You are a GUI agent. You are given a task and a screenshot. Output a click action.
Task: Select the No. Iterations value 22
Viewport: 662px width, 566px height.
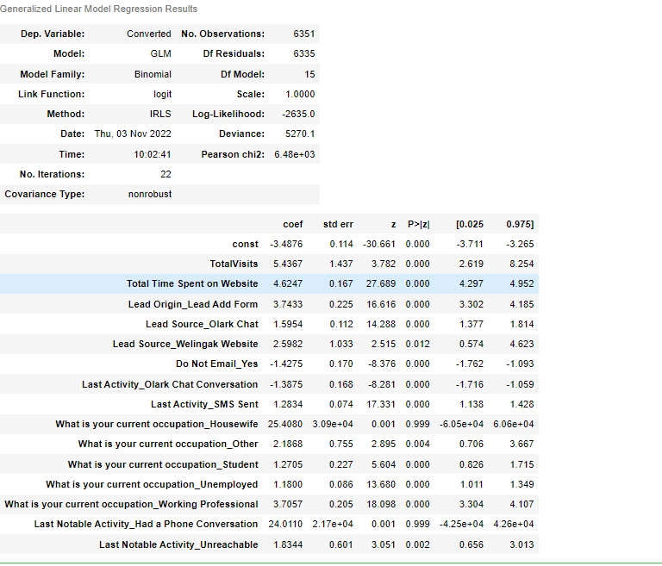pyautogui.click(x=165, y=174)
